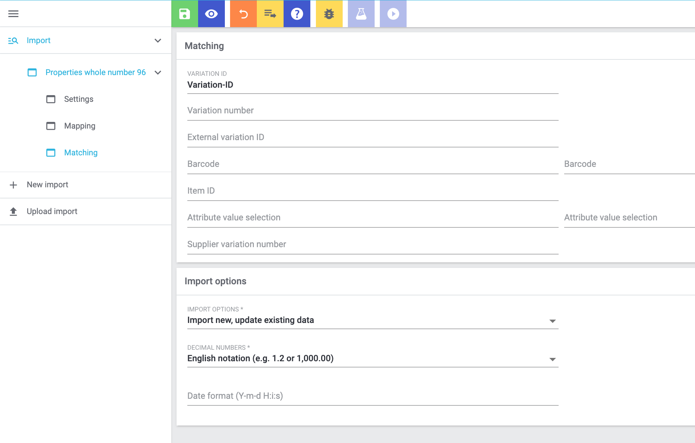Create a New import
695x443 pixels.
click(47, 185)
